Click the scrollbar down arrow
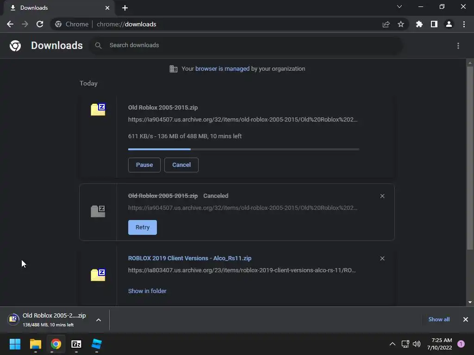Image resolution: width=474 pixels, height=355 pixels. [x=470, y=302]
